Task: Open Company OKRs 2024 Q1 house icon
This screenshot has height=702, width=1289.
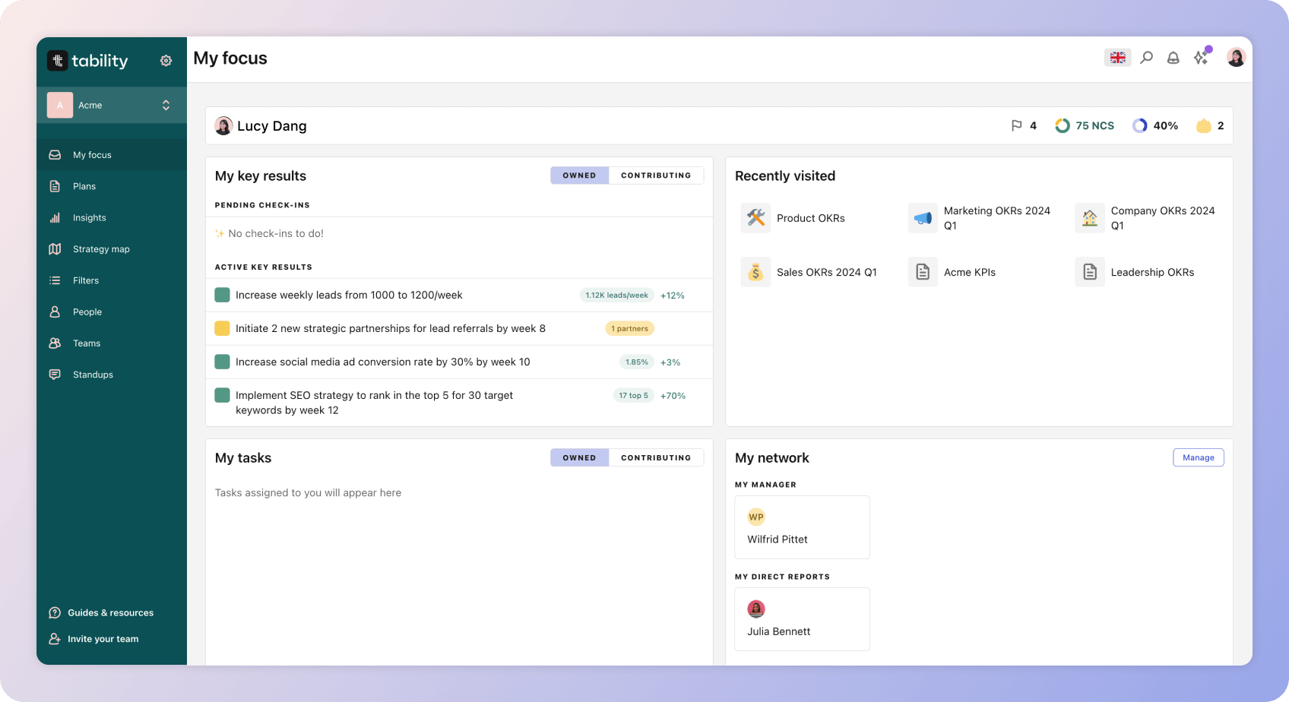Action: tap(1090, 218)
